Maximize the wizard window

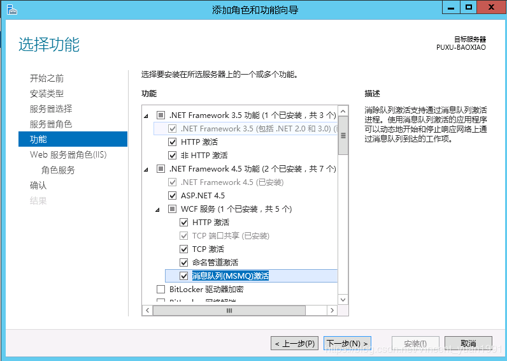click(468, 7)
